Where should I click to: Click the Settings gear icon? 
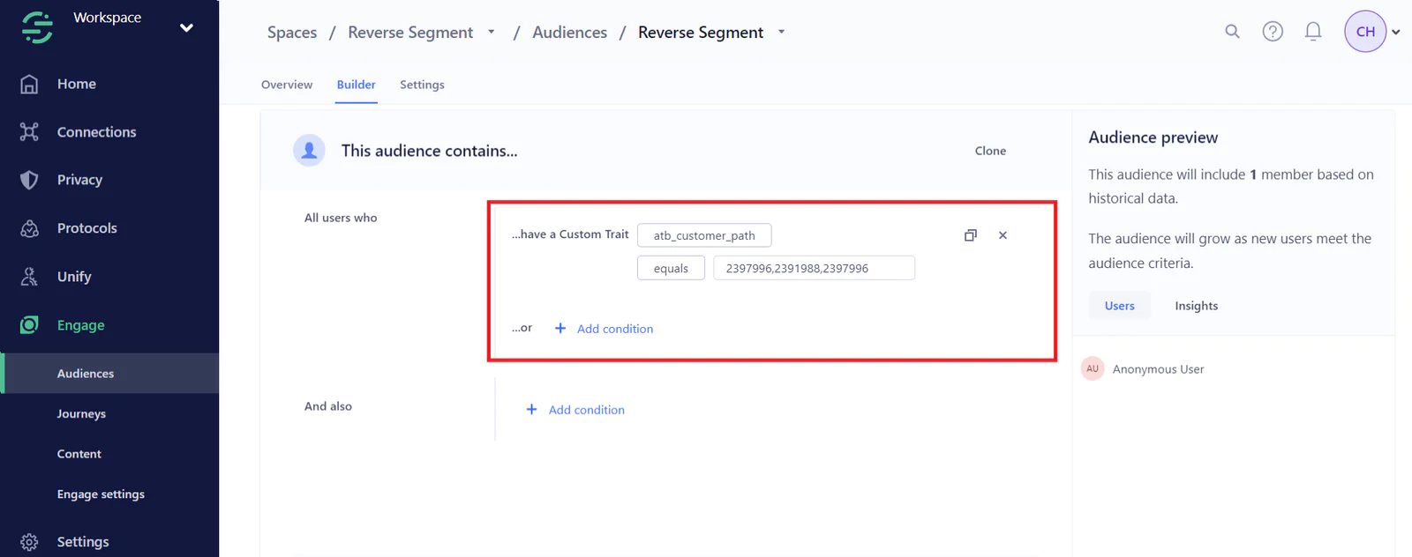[29, 542]
